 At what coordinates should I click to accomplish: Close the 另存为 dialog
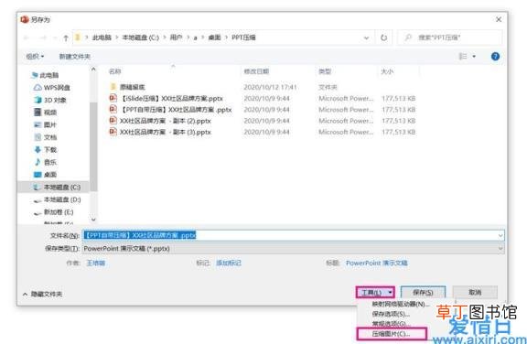pos(499,19)
